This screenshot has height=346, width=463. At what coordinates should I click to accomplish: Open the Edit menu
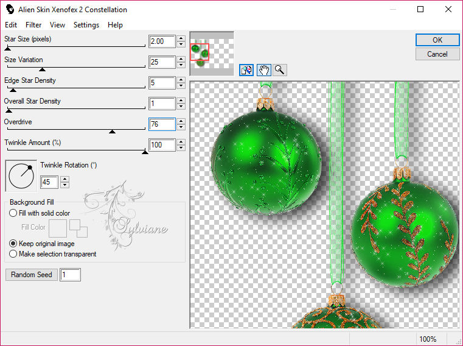[x=11, y=25]
